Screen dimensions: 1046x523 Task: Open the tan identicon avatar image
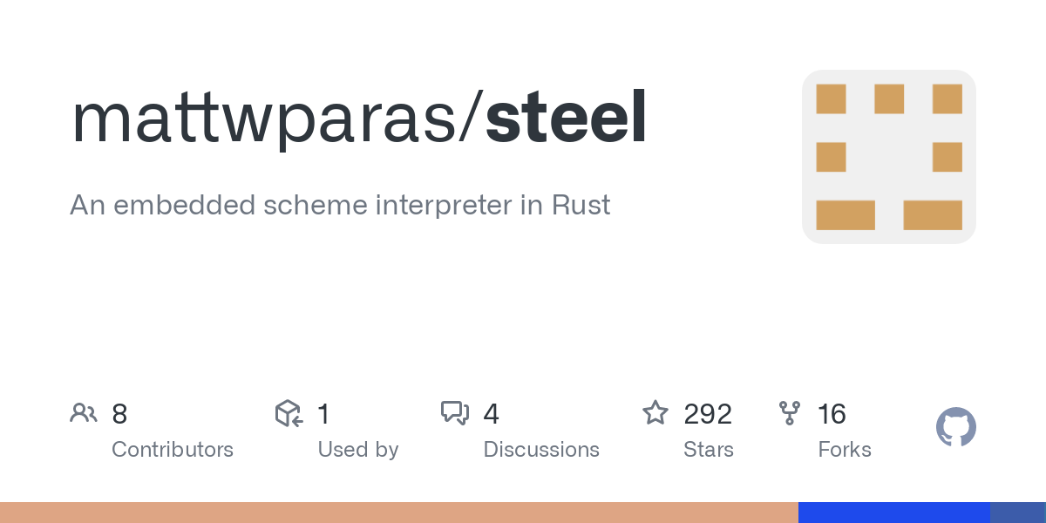click(x=888, y=157)
